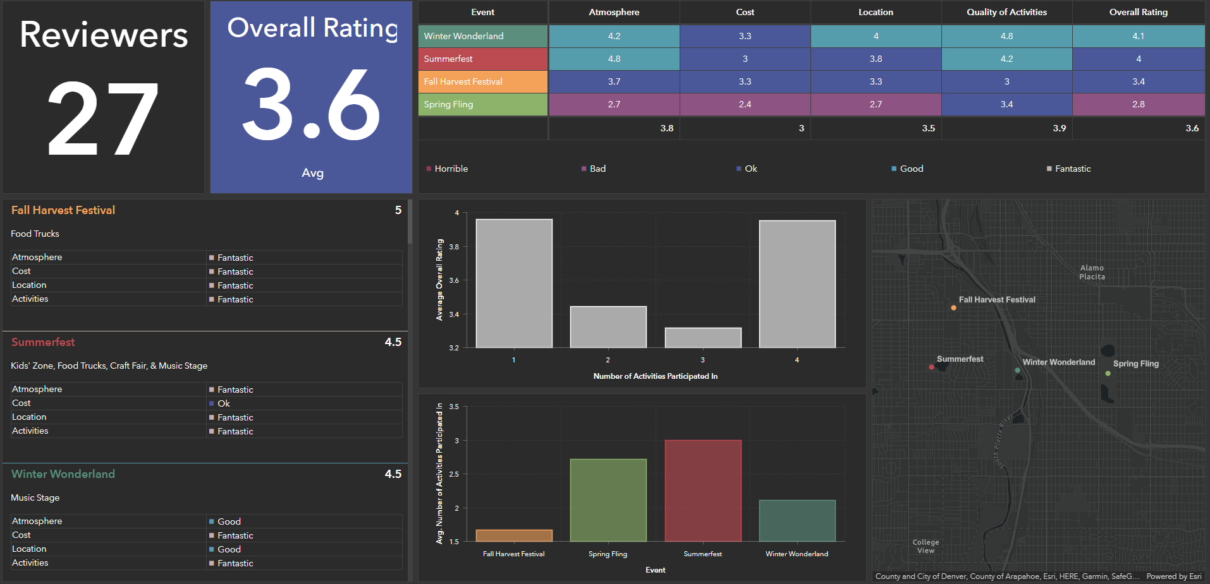Toggle the Good rating legend filter
Viewport: 1210px width, 584px height.
coord(893,168)
